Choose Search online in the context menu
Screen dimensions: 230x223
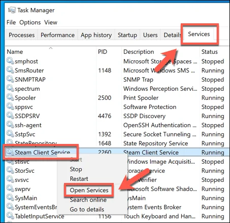tap(88, 200)
